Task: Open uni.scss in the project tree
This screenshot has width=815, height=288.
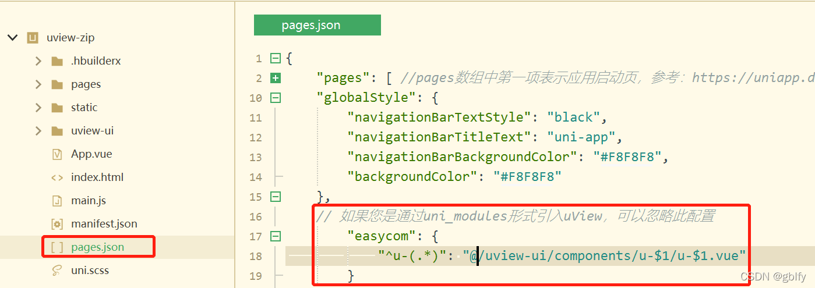Action: coord(90,271)
